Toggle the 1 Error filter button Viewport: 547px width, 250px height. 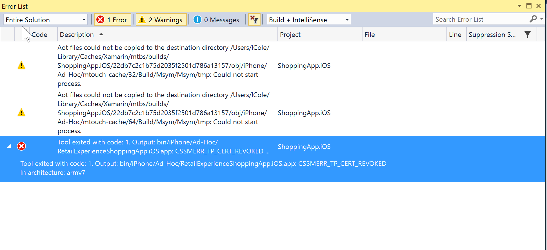pos(112,20)
